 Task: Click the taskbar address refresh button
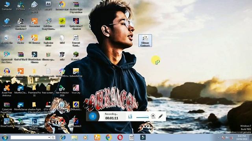click(x=53, y=137)
